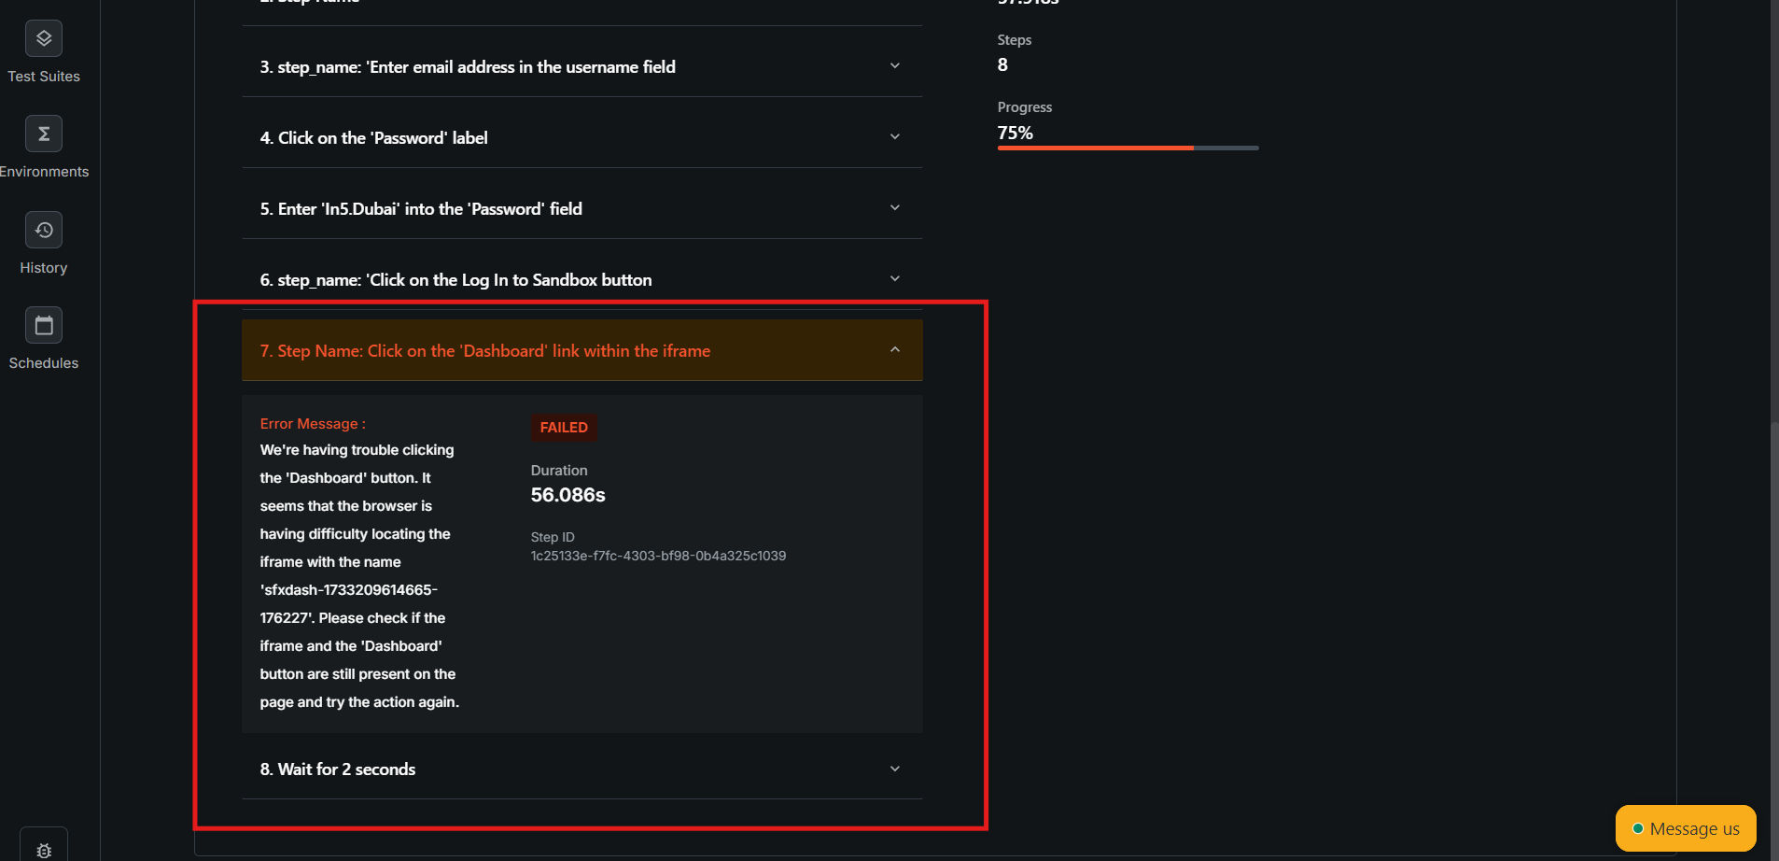
Task: Expand step 3 enter email address
Action: pyautogui.click(x=894, y=66)
